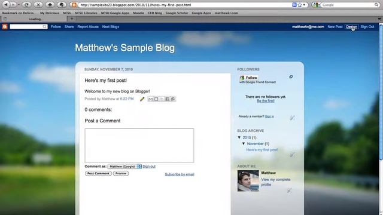Click Share in the Blogger navbar

point(69,26)
